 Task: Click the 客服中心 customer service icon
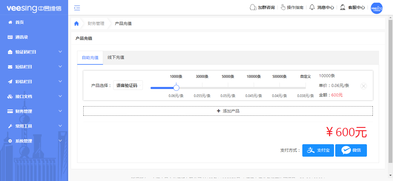click(x=343, y=7)
